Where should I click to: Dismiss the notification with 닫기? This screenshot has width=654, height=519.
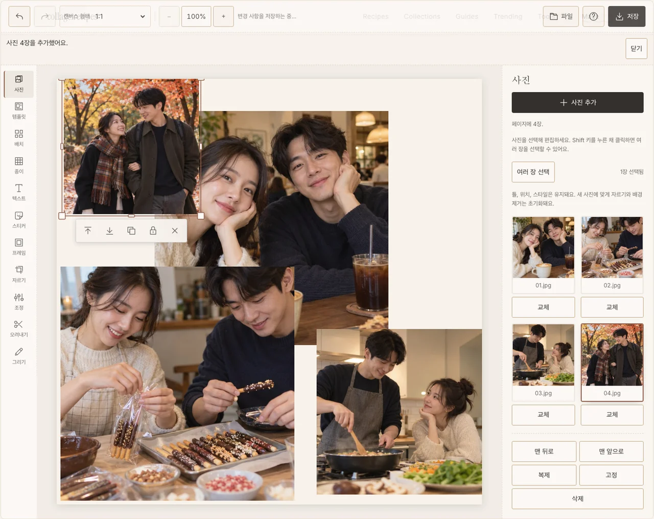636,49
